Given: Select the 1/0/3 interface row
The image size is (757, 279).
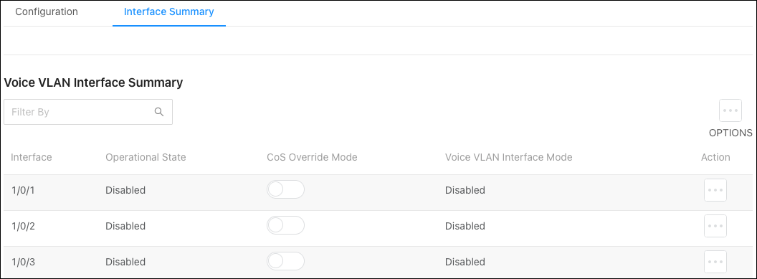Looking at the screenshot, I should [378, 262].
